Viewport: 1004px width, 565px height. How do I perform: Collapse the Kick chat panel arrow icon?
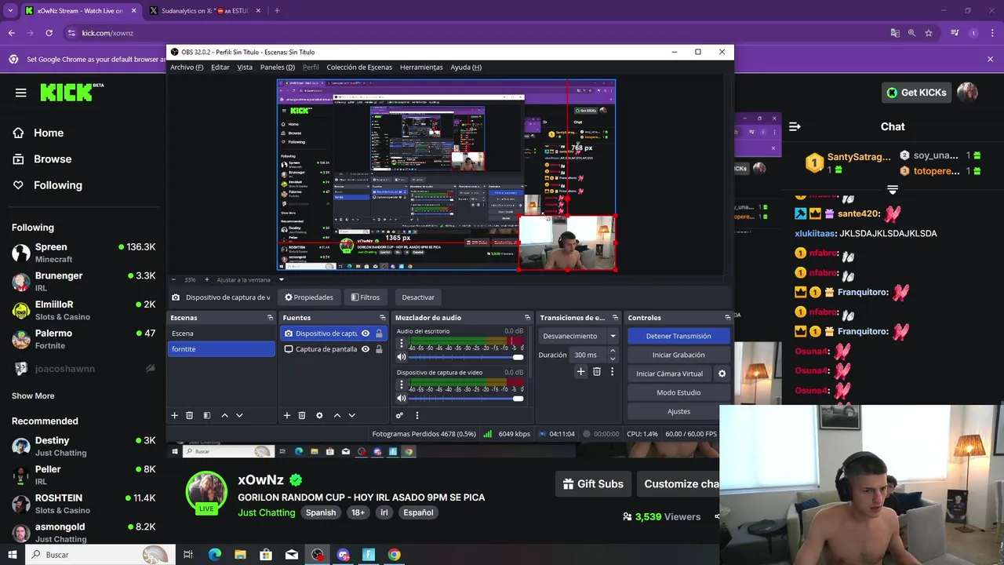pyautogui.click(x=795, y=126)
